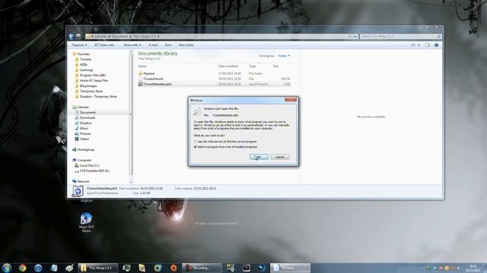
Task: Select the Dropbox library
Action: [85, 123]
